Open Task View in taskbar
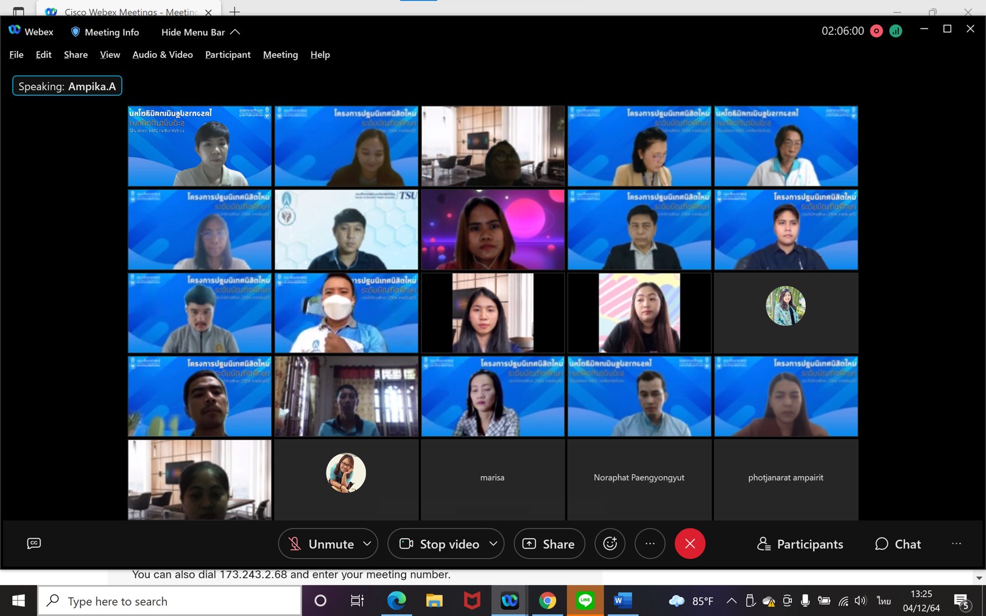The image size is (986, 616). pyautogui.click(x=357, y=601)
